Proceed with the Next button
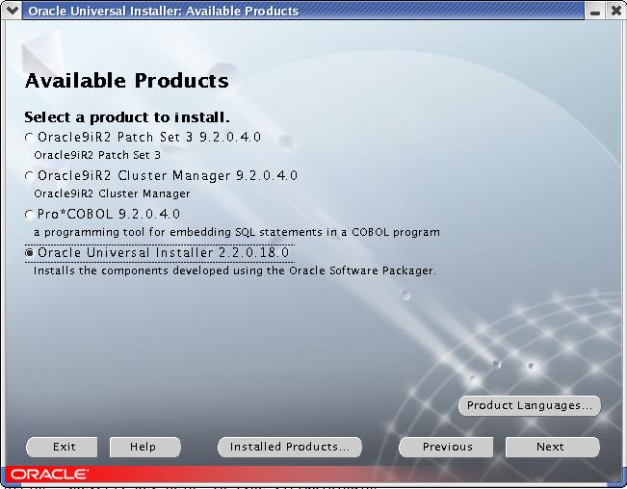 tap(551, 447)
